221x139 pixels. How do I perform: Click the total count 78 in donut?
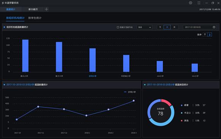tap(161, 114)
